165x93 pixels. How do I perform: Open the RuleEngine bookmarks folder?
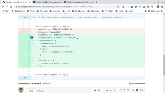pyautogui.click(x=79, y=11)
